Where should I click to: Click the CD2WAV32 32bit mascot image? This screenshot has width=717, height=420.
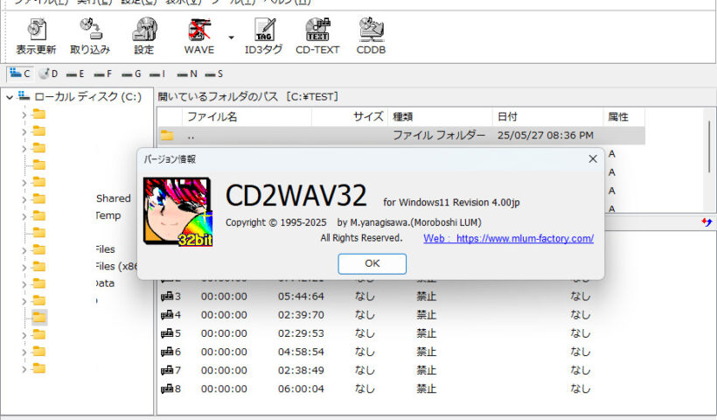click(178, 213)
